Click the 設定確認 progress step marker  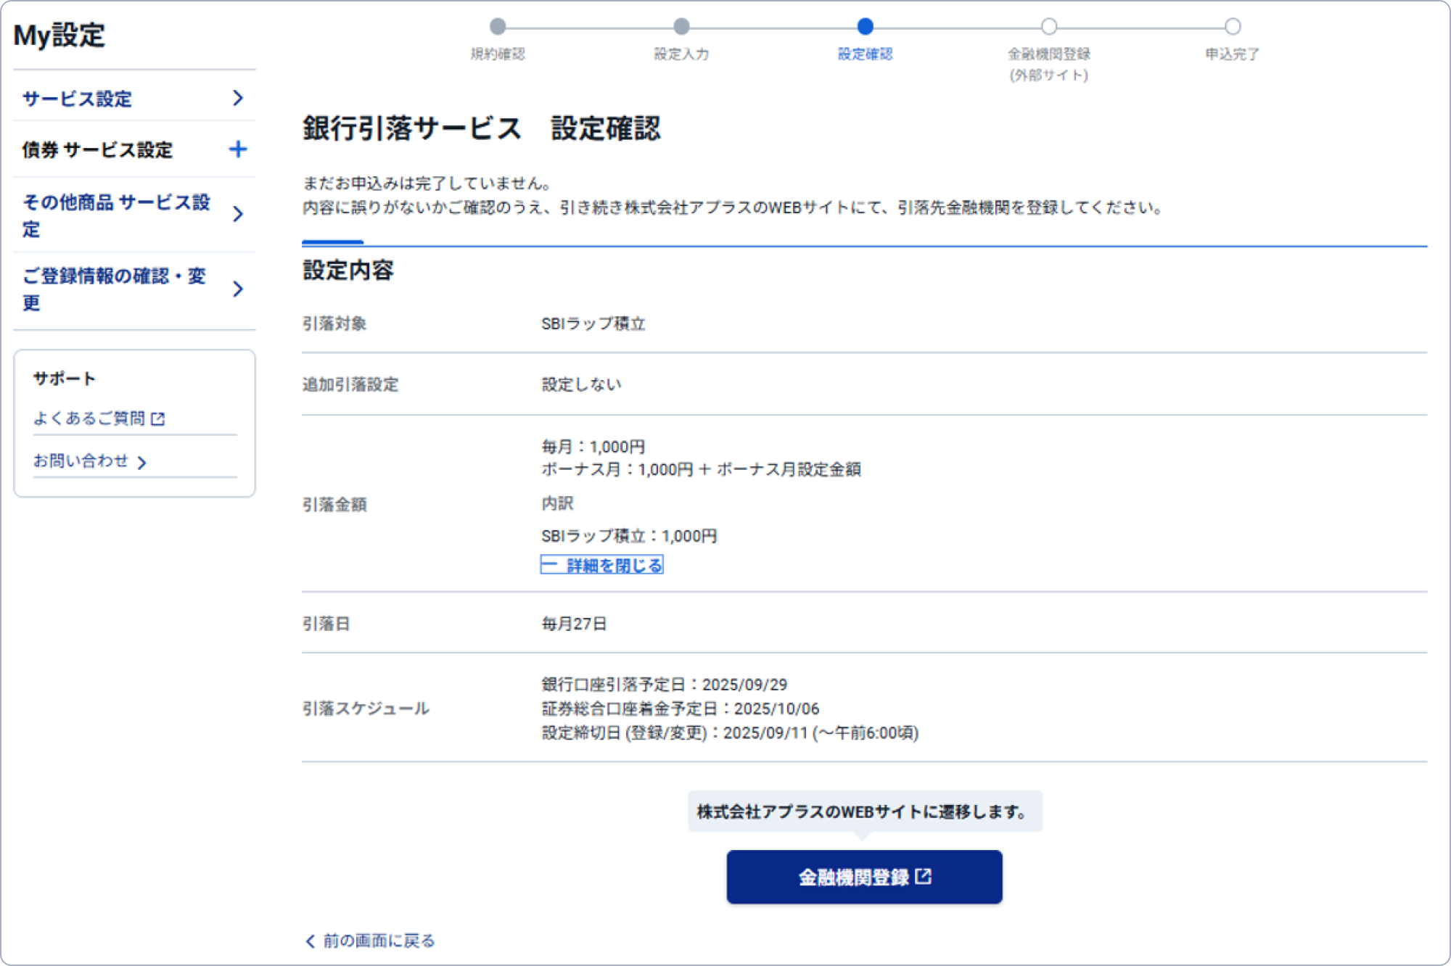point(865,27)
